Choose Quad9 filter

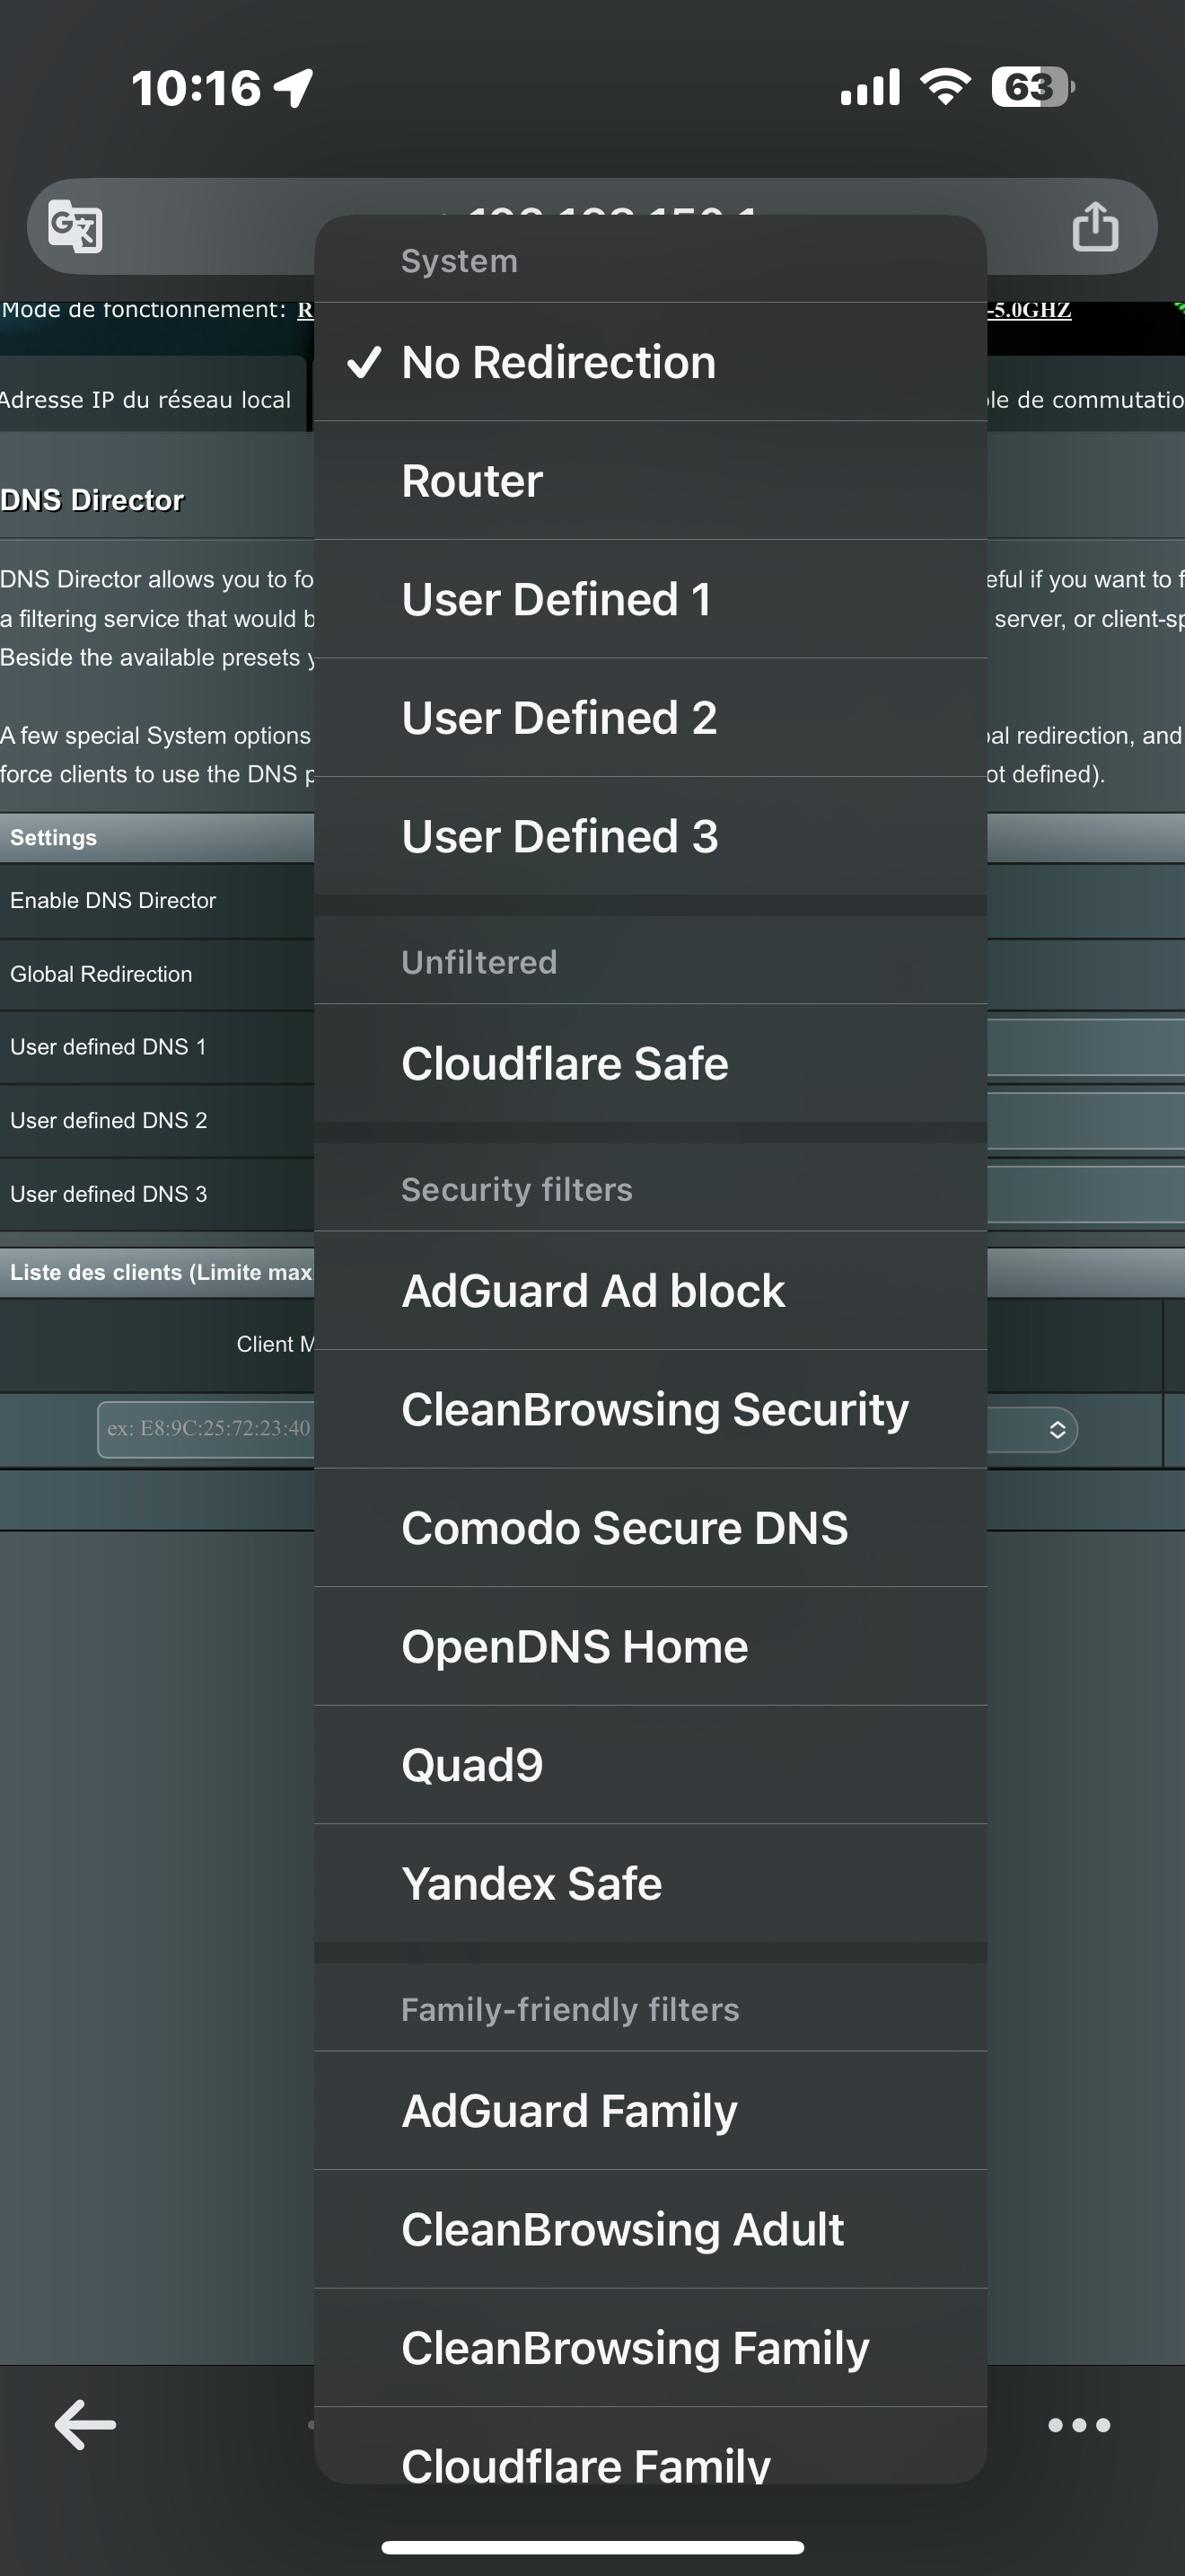coord(651,1765)
